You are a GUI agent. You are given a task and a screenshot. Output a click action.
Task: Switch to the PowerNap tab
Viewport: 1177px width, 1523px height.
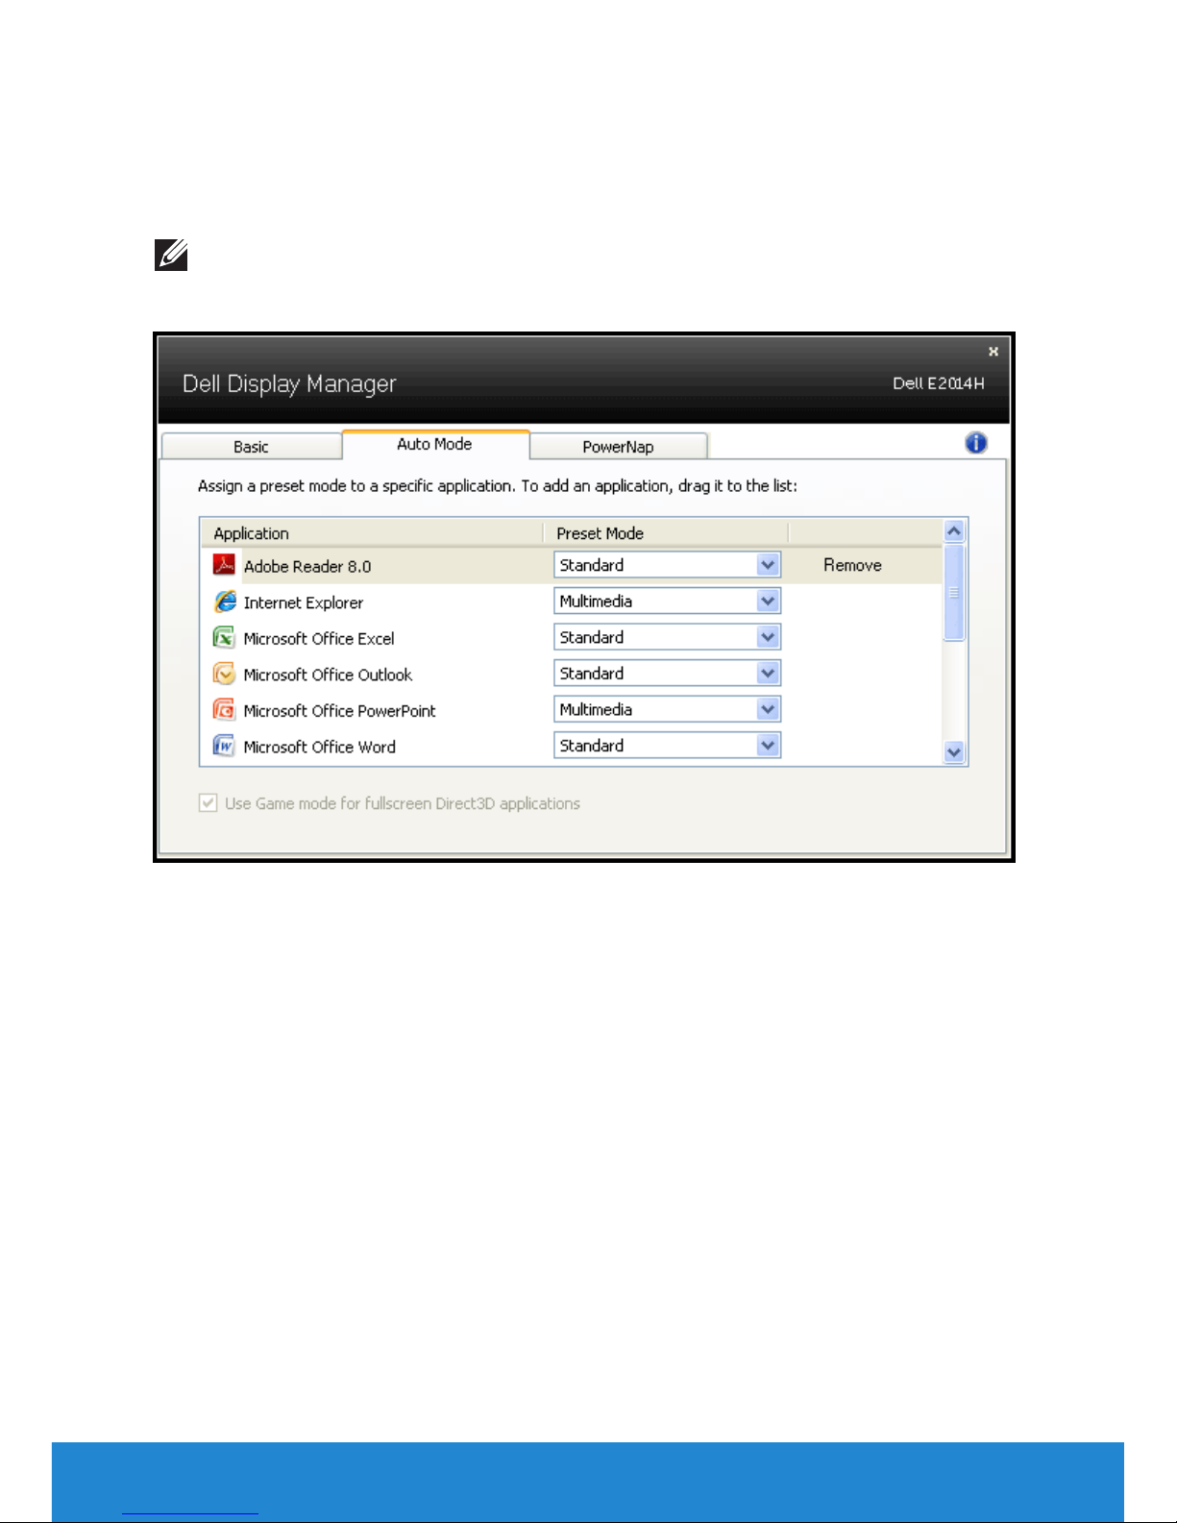[618, 447]
